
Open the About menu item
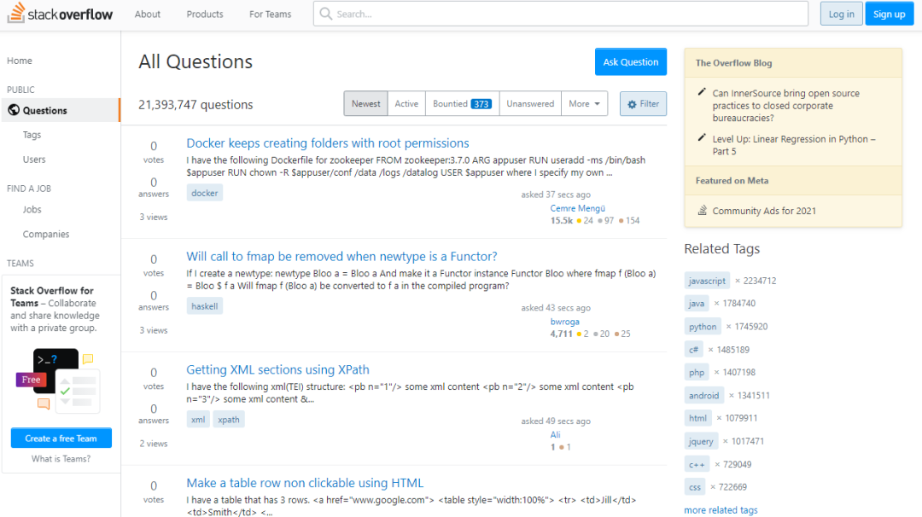(148, 15)
